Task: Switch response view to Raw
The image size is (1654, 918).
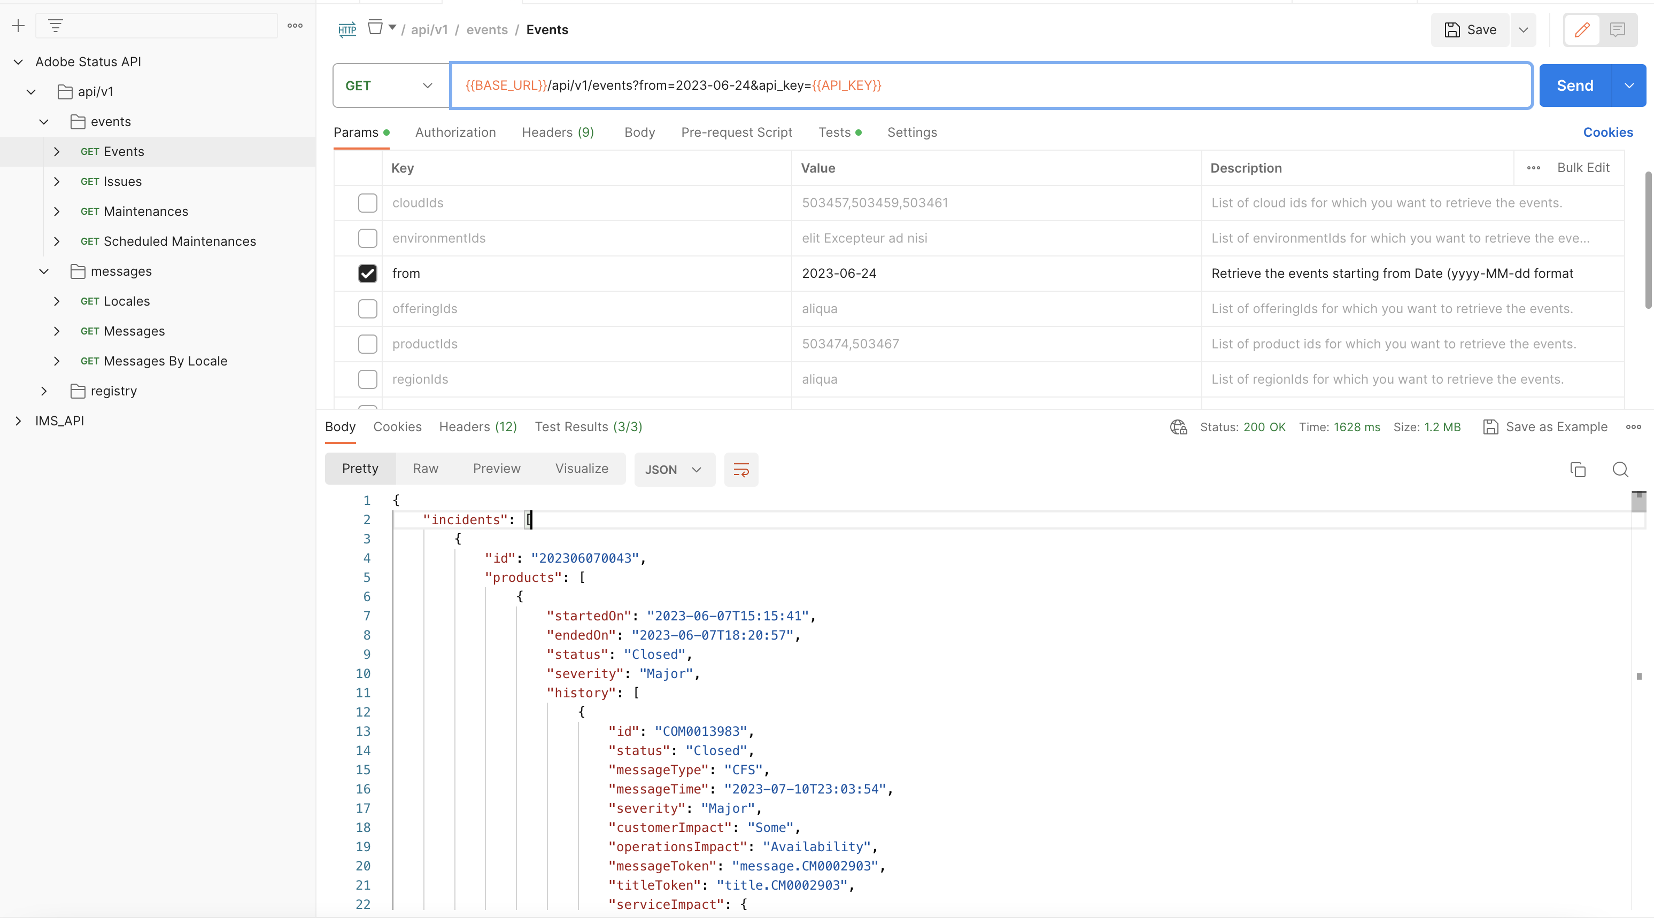Action: (425, 469)
